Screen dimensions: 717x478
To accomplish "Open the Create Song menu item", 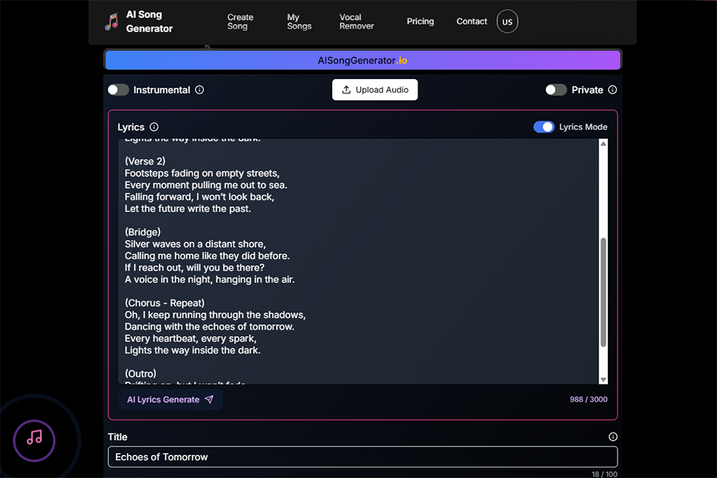I will pos(240,22).
